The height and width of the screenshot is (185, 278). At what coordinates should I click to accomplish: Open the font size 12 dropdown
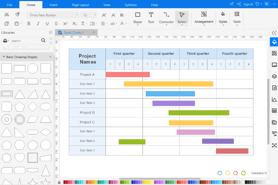tap(89, 15)
